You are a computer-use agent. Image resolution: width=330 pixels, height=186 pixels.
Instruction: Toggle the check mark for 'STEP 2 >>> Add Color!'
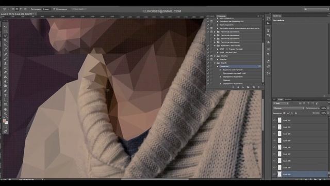click(x=208, y=53)
